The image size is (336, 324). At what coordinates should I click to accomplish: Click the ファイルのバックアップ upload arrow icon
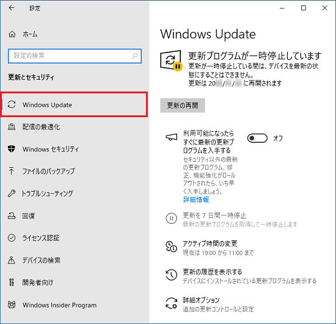coord(12,171)
